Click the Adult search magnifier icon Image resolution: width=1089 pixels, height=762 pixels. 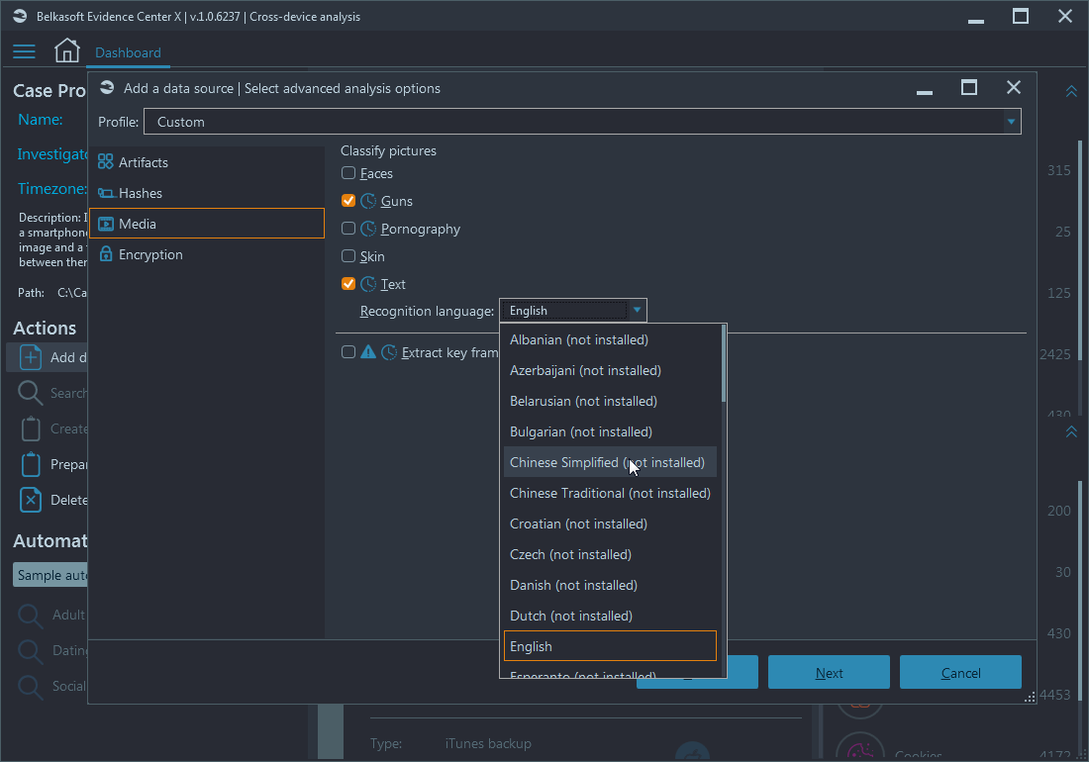30,616
